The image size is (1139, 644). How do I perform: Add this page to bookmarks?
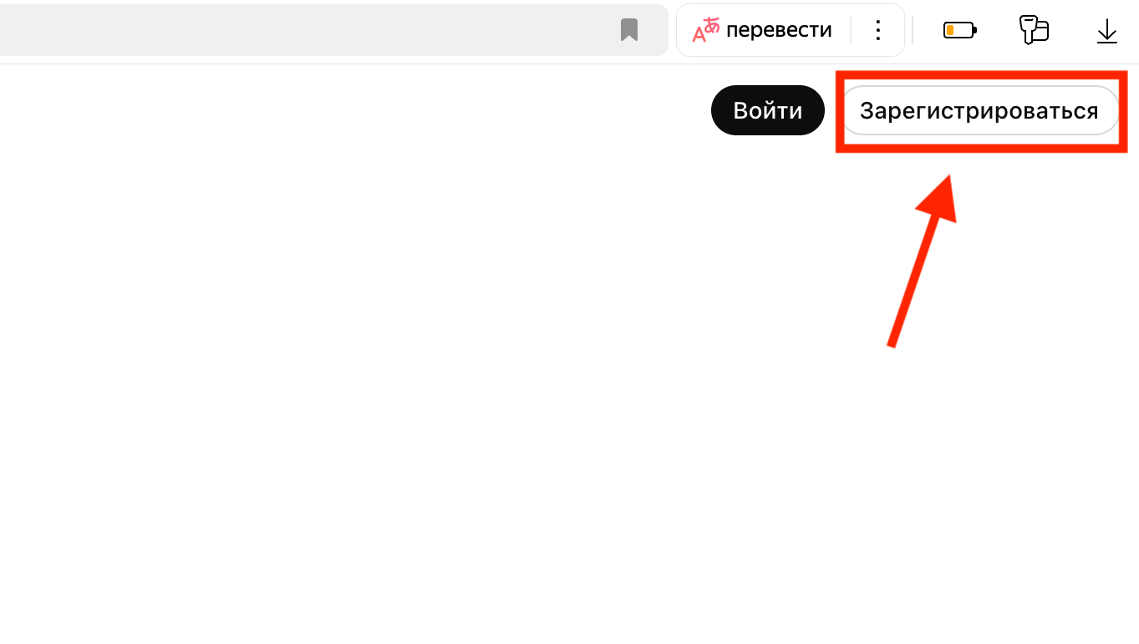[629, 30]
